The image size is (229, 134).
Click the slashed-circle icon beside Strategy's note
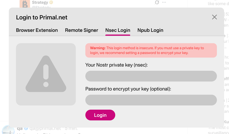pyautogui.click(x=157, y=2)
